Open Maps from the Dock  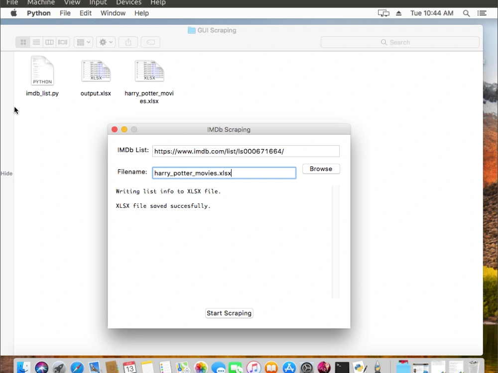tap(183, 368)
